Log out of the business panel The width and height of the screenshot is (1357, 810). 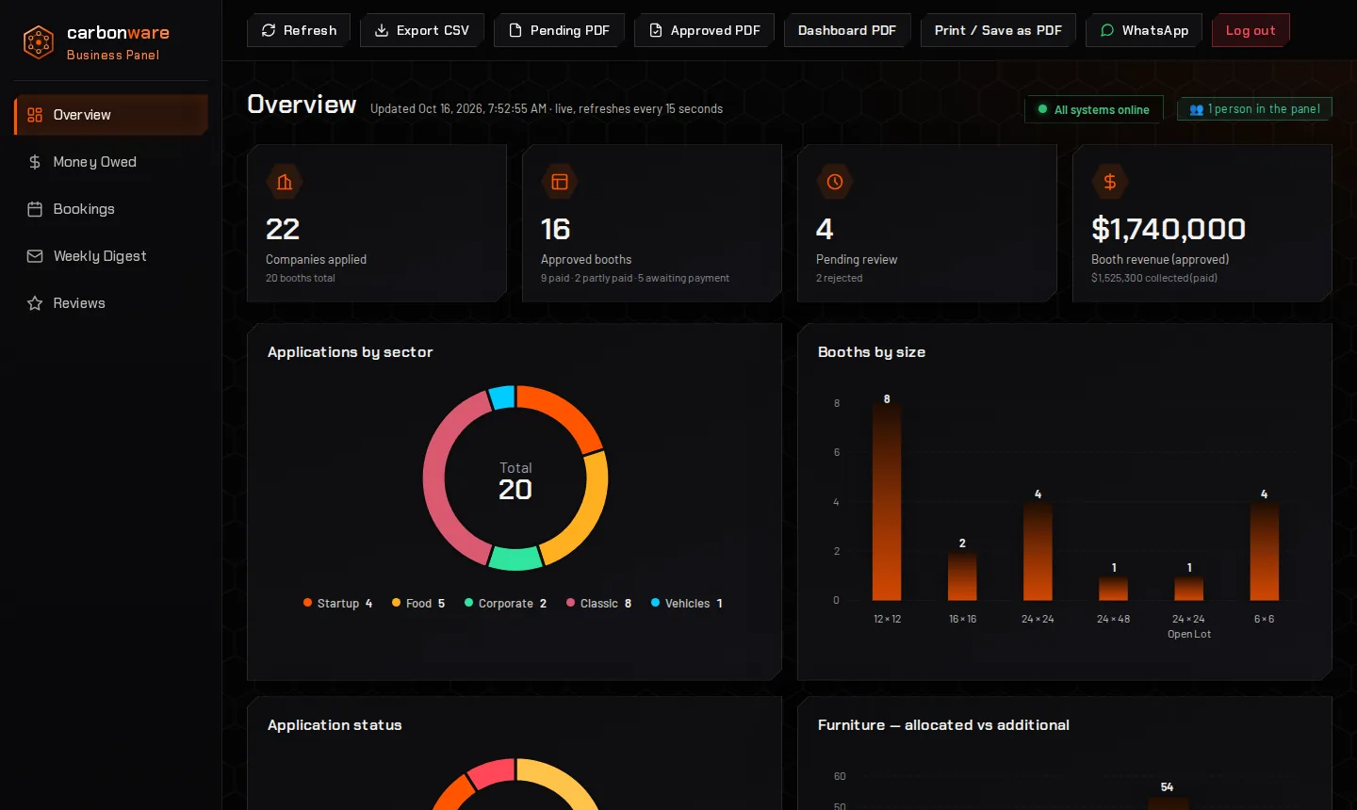(1251, 30)
